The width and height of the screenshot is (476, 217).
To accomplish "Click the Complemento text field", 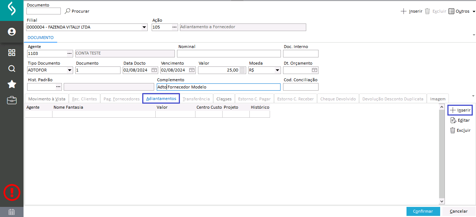I will (219, 87).
